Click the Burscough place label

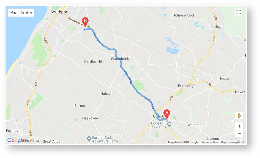[x=187, y=86]
